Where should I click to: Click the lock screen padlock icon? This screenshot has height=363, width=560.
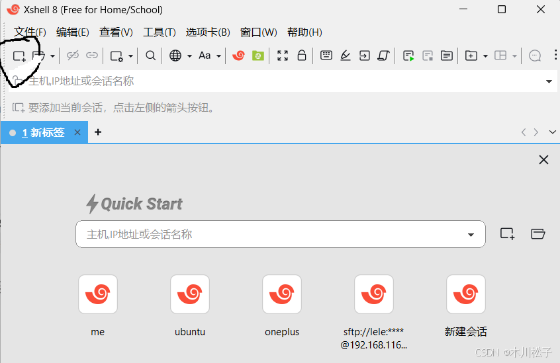302,56
